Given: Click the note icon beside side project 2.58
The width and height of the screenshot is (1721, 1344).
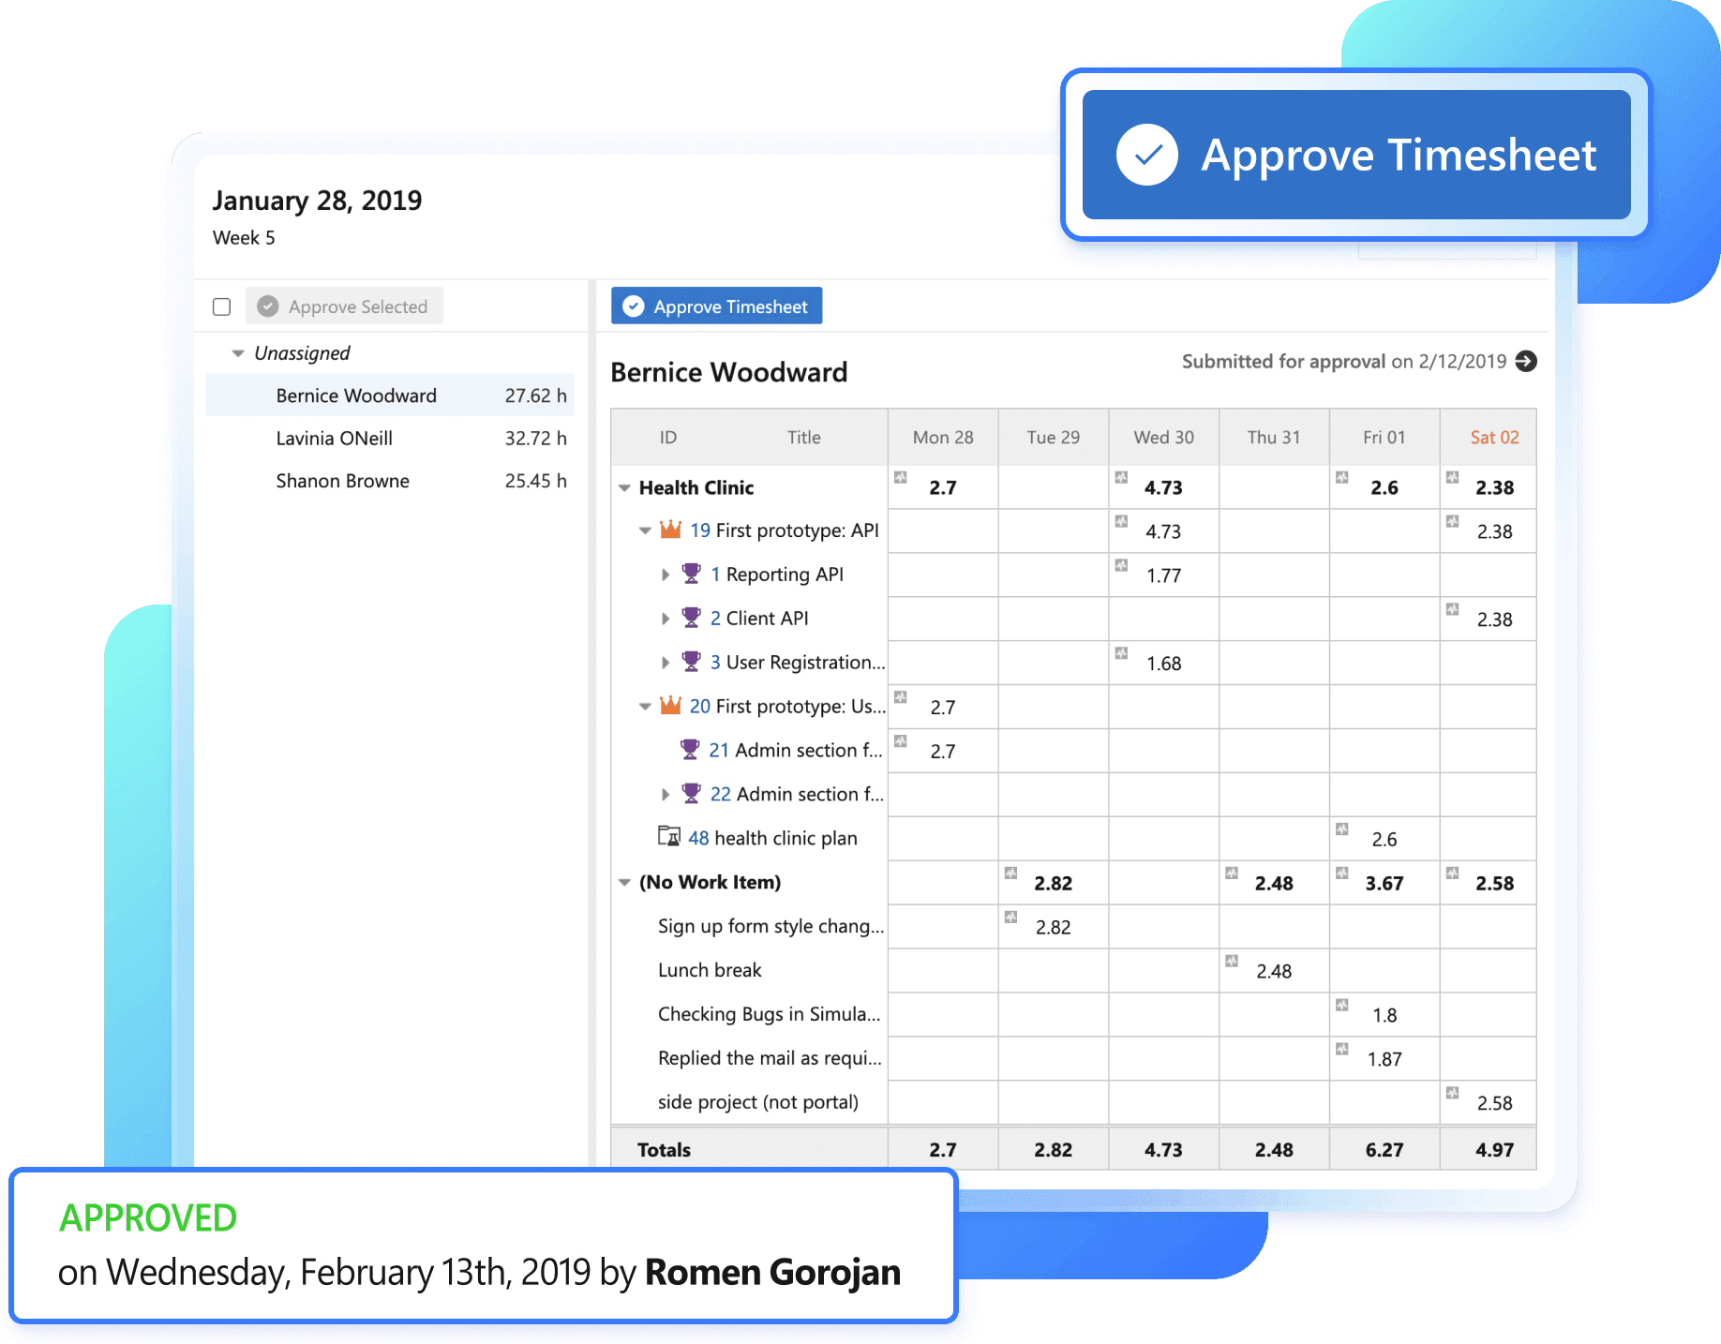Looking at the screenshot, I should pos(1452,1093).
